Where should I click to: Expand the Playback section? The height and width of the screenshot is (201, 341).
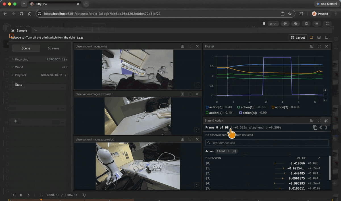tap(40, 75)
